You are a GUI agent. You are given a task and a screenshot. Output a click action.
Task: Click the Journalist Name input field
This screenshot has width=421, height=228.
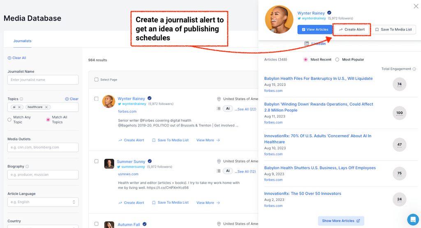tap(43, 80)
